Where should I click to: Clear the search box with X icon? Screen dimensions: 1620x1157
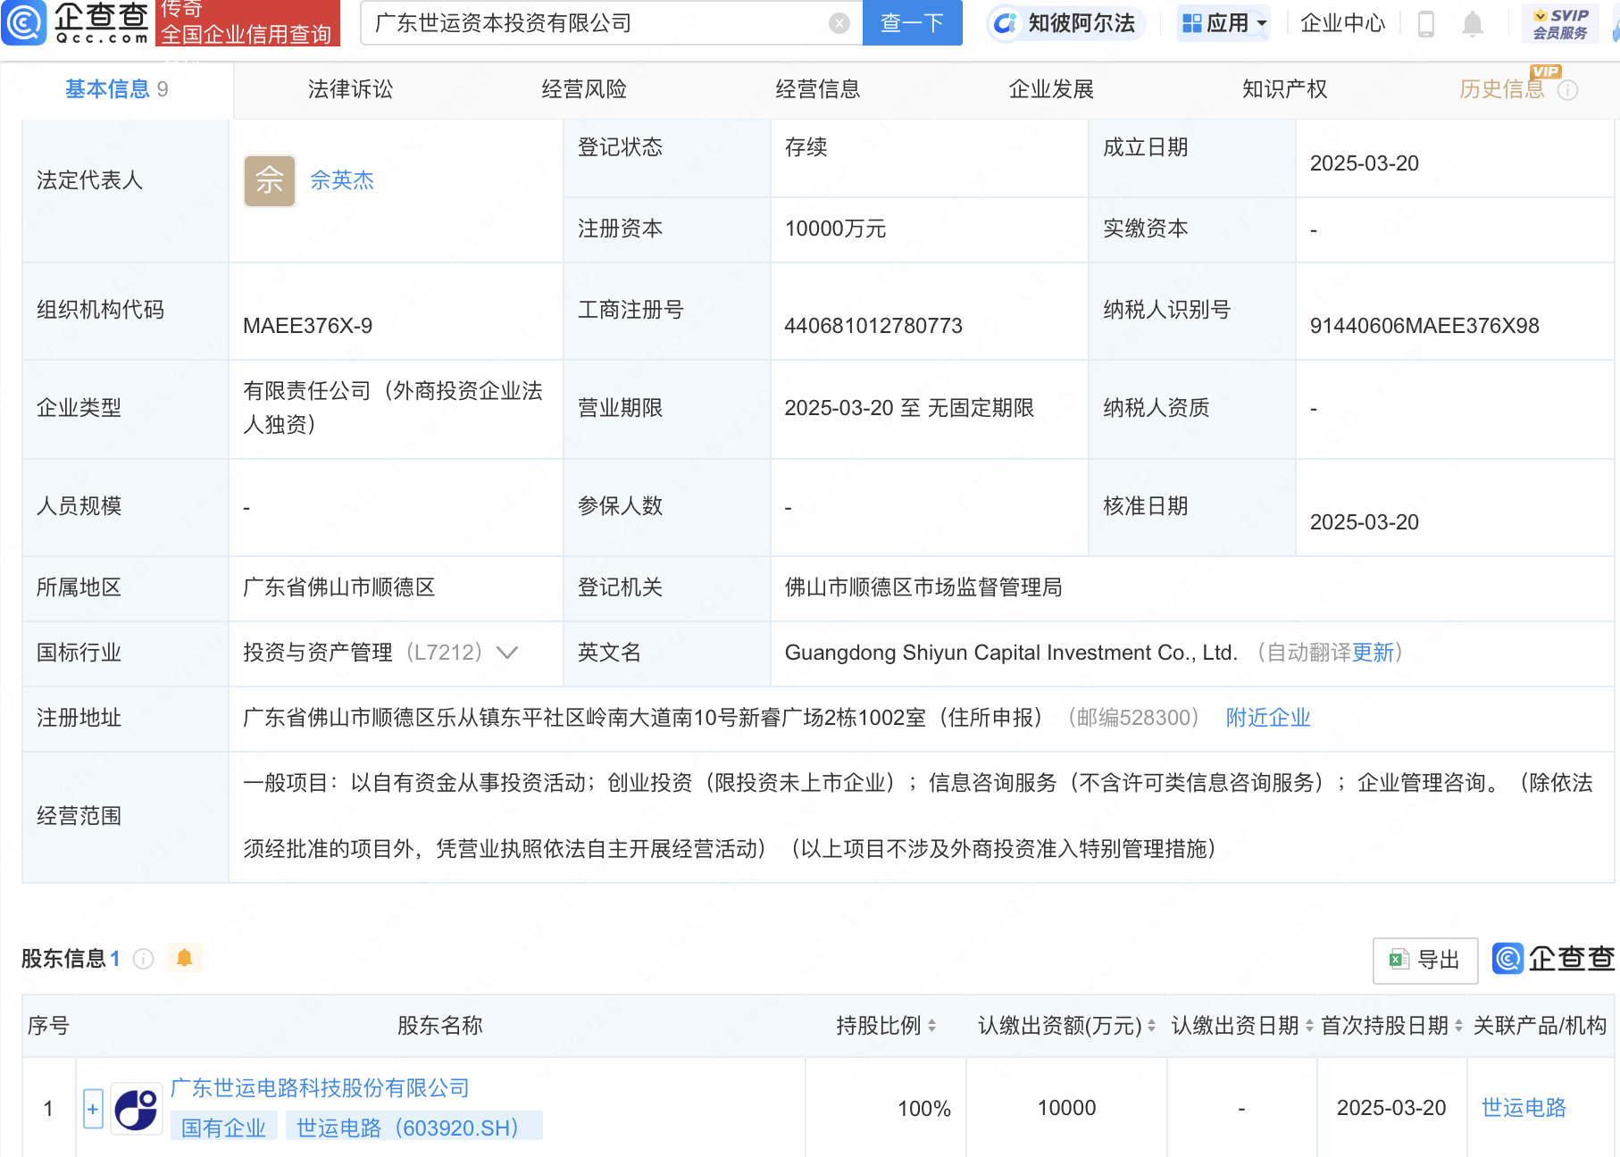pyautogui.click(x=839, y=23)
